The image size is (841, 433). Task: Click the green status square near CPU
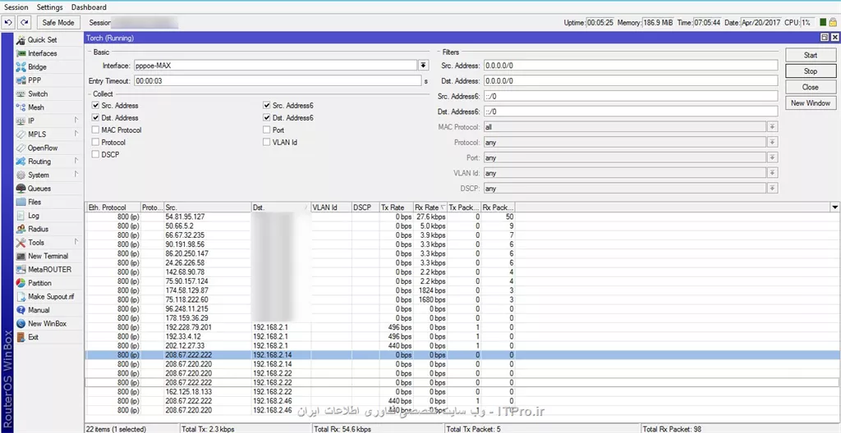coord(823,23)
